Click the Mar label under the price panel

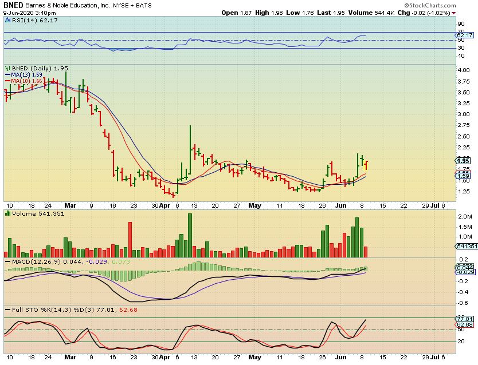point(70,205)
